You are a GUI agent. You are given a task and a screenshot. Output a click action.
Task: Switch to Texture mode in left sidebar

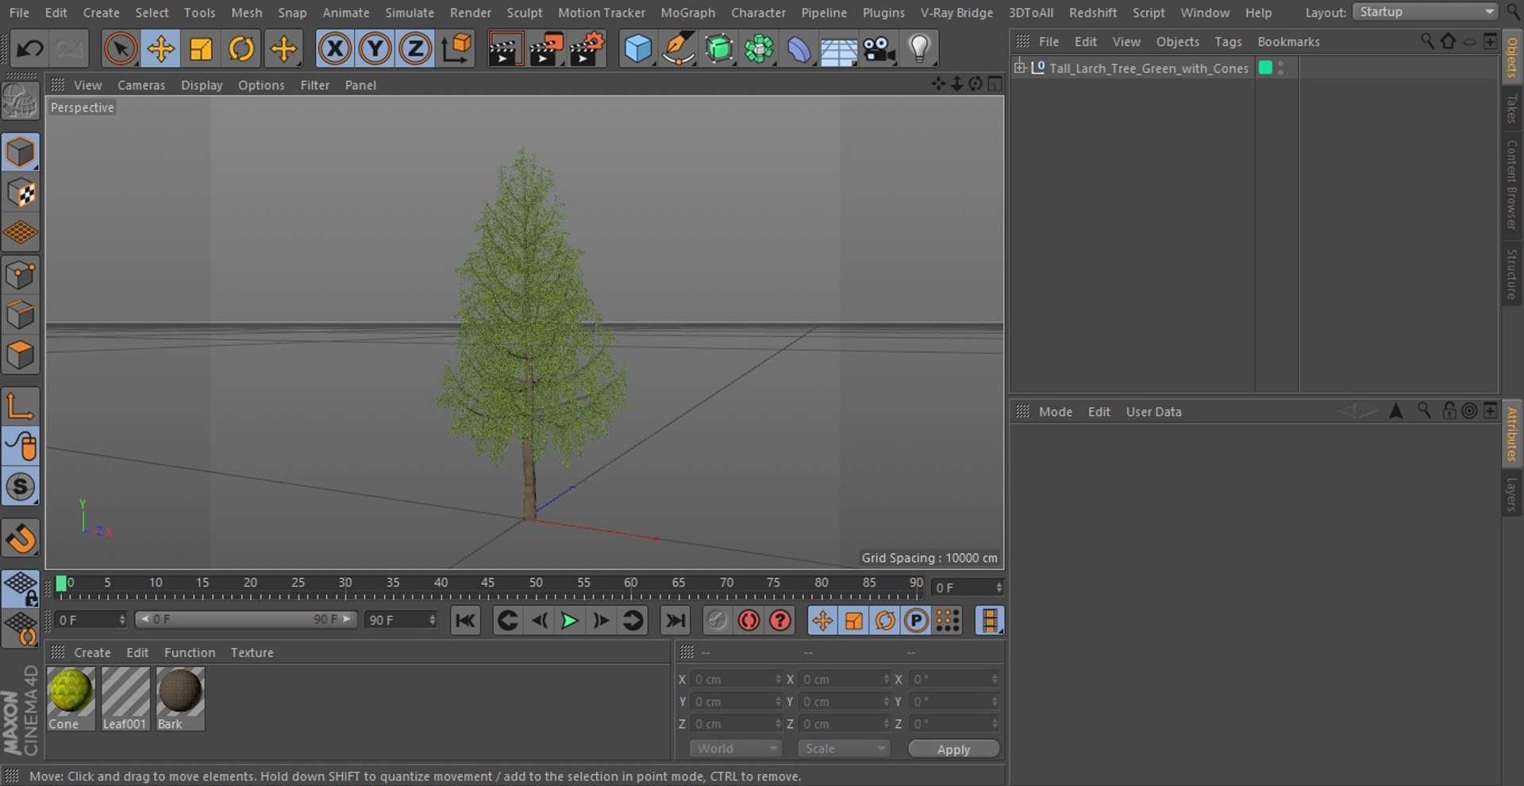pos(21,193)
